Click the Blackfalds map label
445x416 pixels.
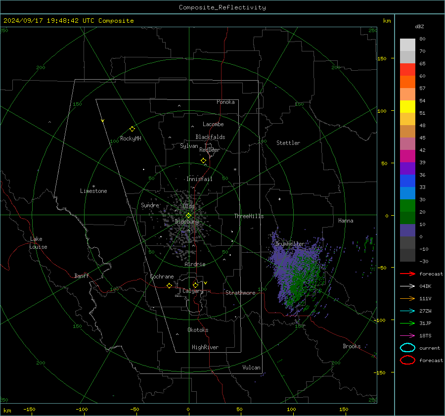pyautogui.click(x=210, y=137)
